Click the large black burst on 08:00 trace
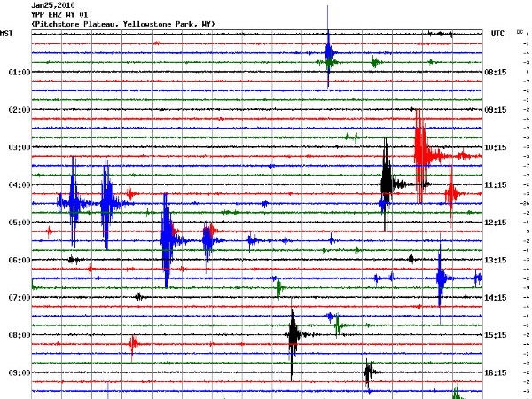 pos(293,335)
